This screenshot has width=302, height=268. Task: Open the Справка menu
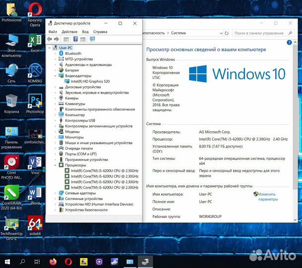pos(100,32)
